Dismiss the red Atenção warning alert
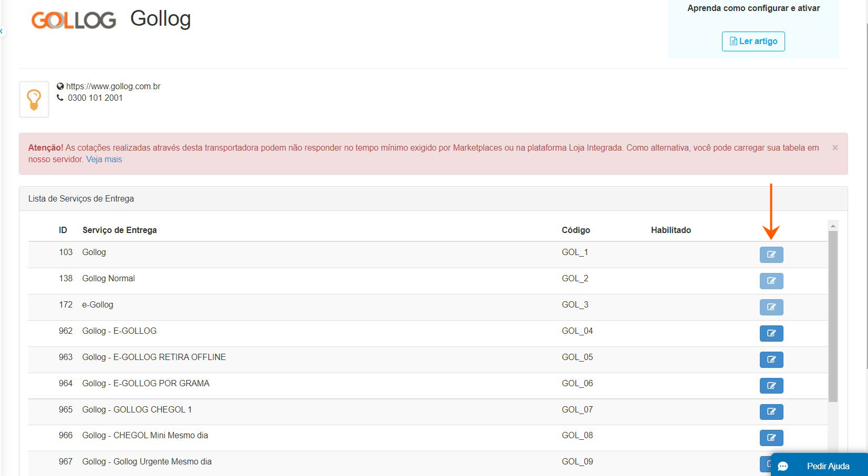Screen dimensions: 868x476 (x=835, y=148)
